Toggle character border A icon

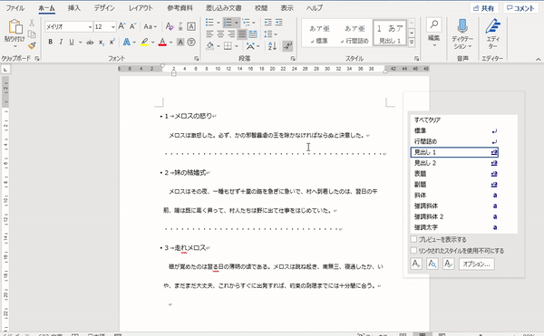pyautogui.click(x=191, y=26)
